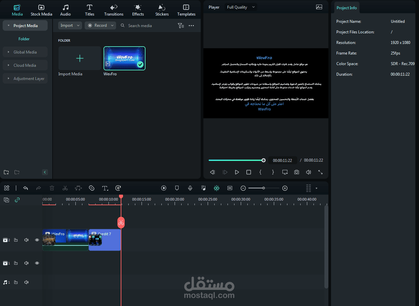Hide video track 1 with eye icon

37,263
